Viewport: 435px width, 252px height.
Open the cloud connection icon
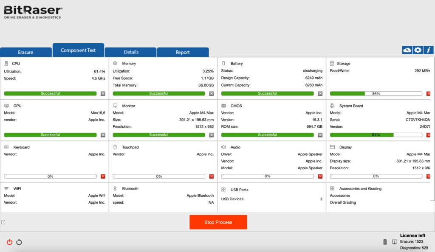tap(407, 50)
